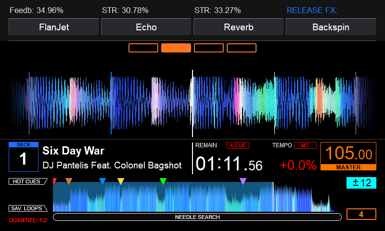385x231 pixels.
Task: Choose the Backspin release FX
Action: coord(331,27)
